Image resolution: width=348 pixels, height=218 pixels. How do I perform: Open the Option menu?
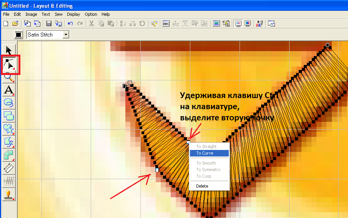pos(91,14)
